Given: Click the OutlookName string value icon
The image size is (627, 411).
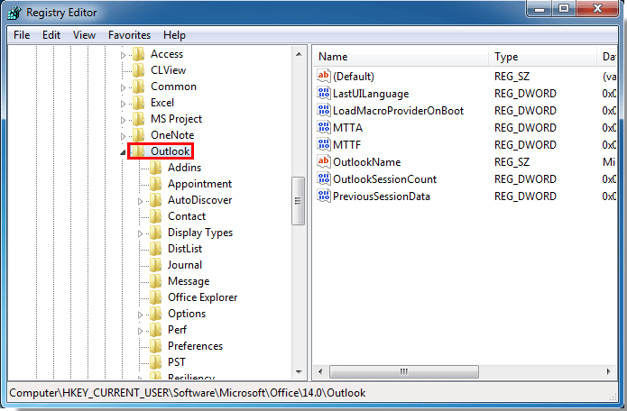Looking at the screenshot, I should coord(324,161).
